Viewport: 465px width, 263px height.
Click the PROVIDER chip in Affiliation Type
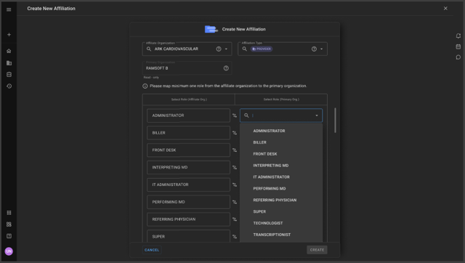click(x=262, y=49)
